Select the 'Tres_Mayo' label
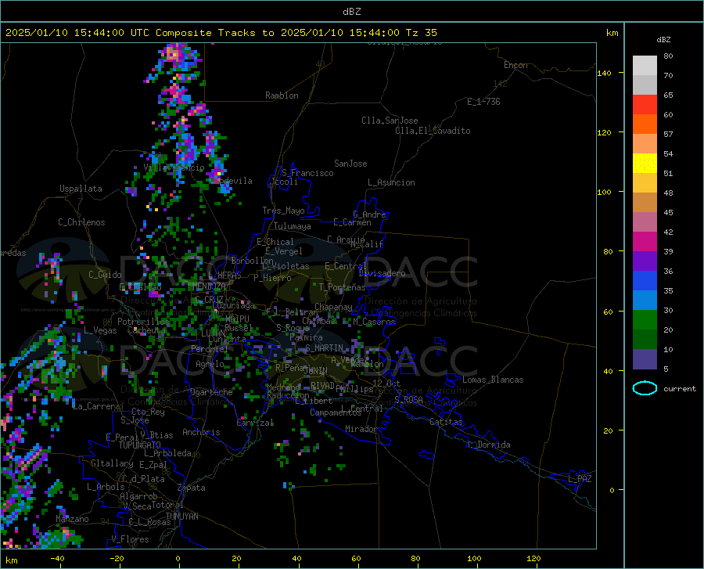 283,211
